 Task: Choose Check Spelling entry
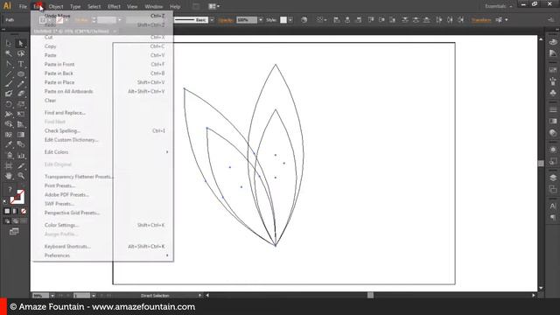102,131
